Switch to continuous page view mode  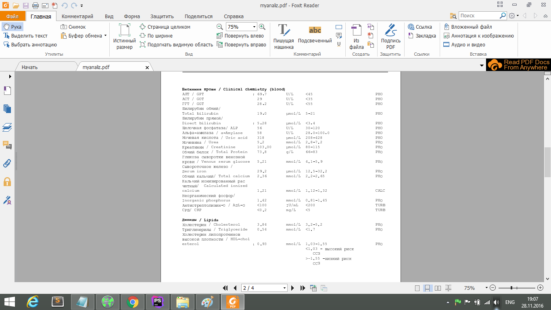(x=427, y=288)
